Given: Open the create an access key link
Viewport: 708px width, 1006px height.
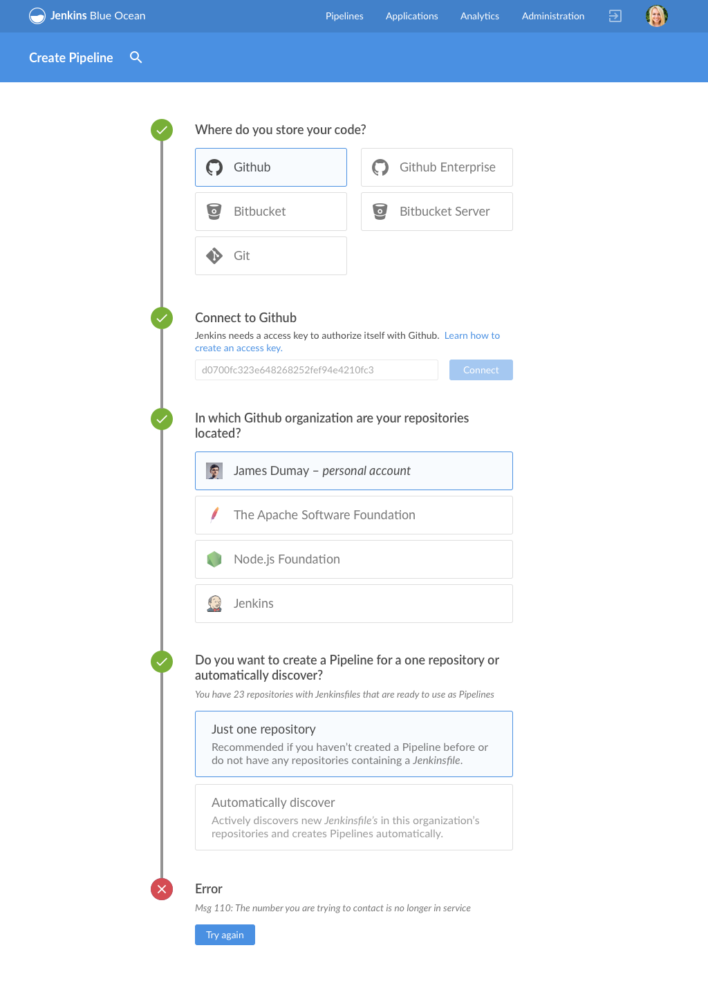Looking at the screenshot, I should [x=239, y=348].
